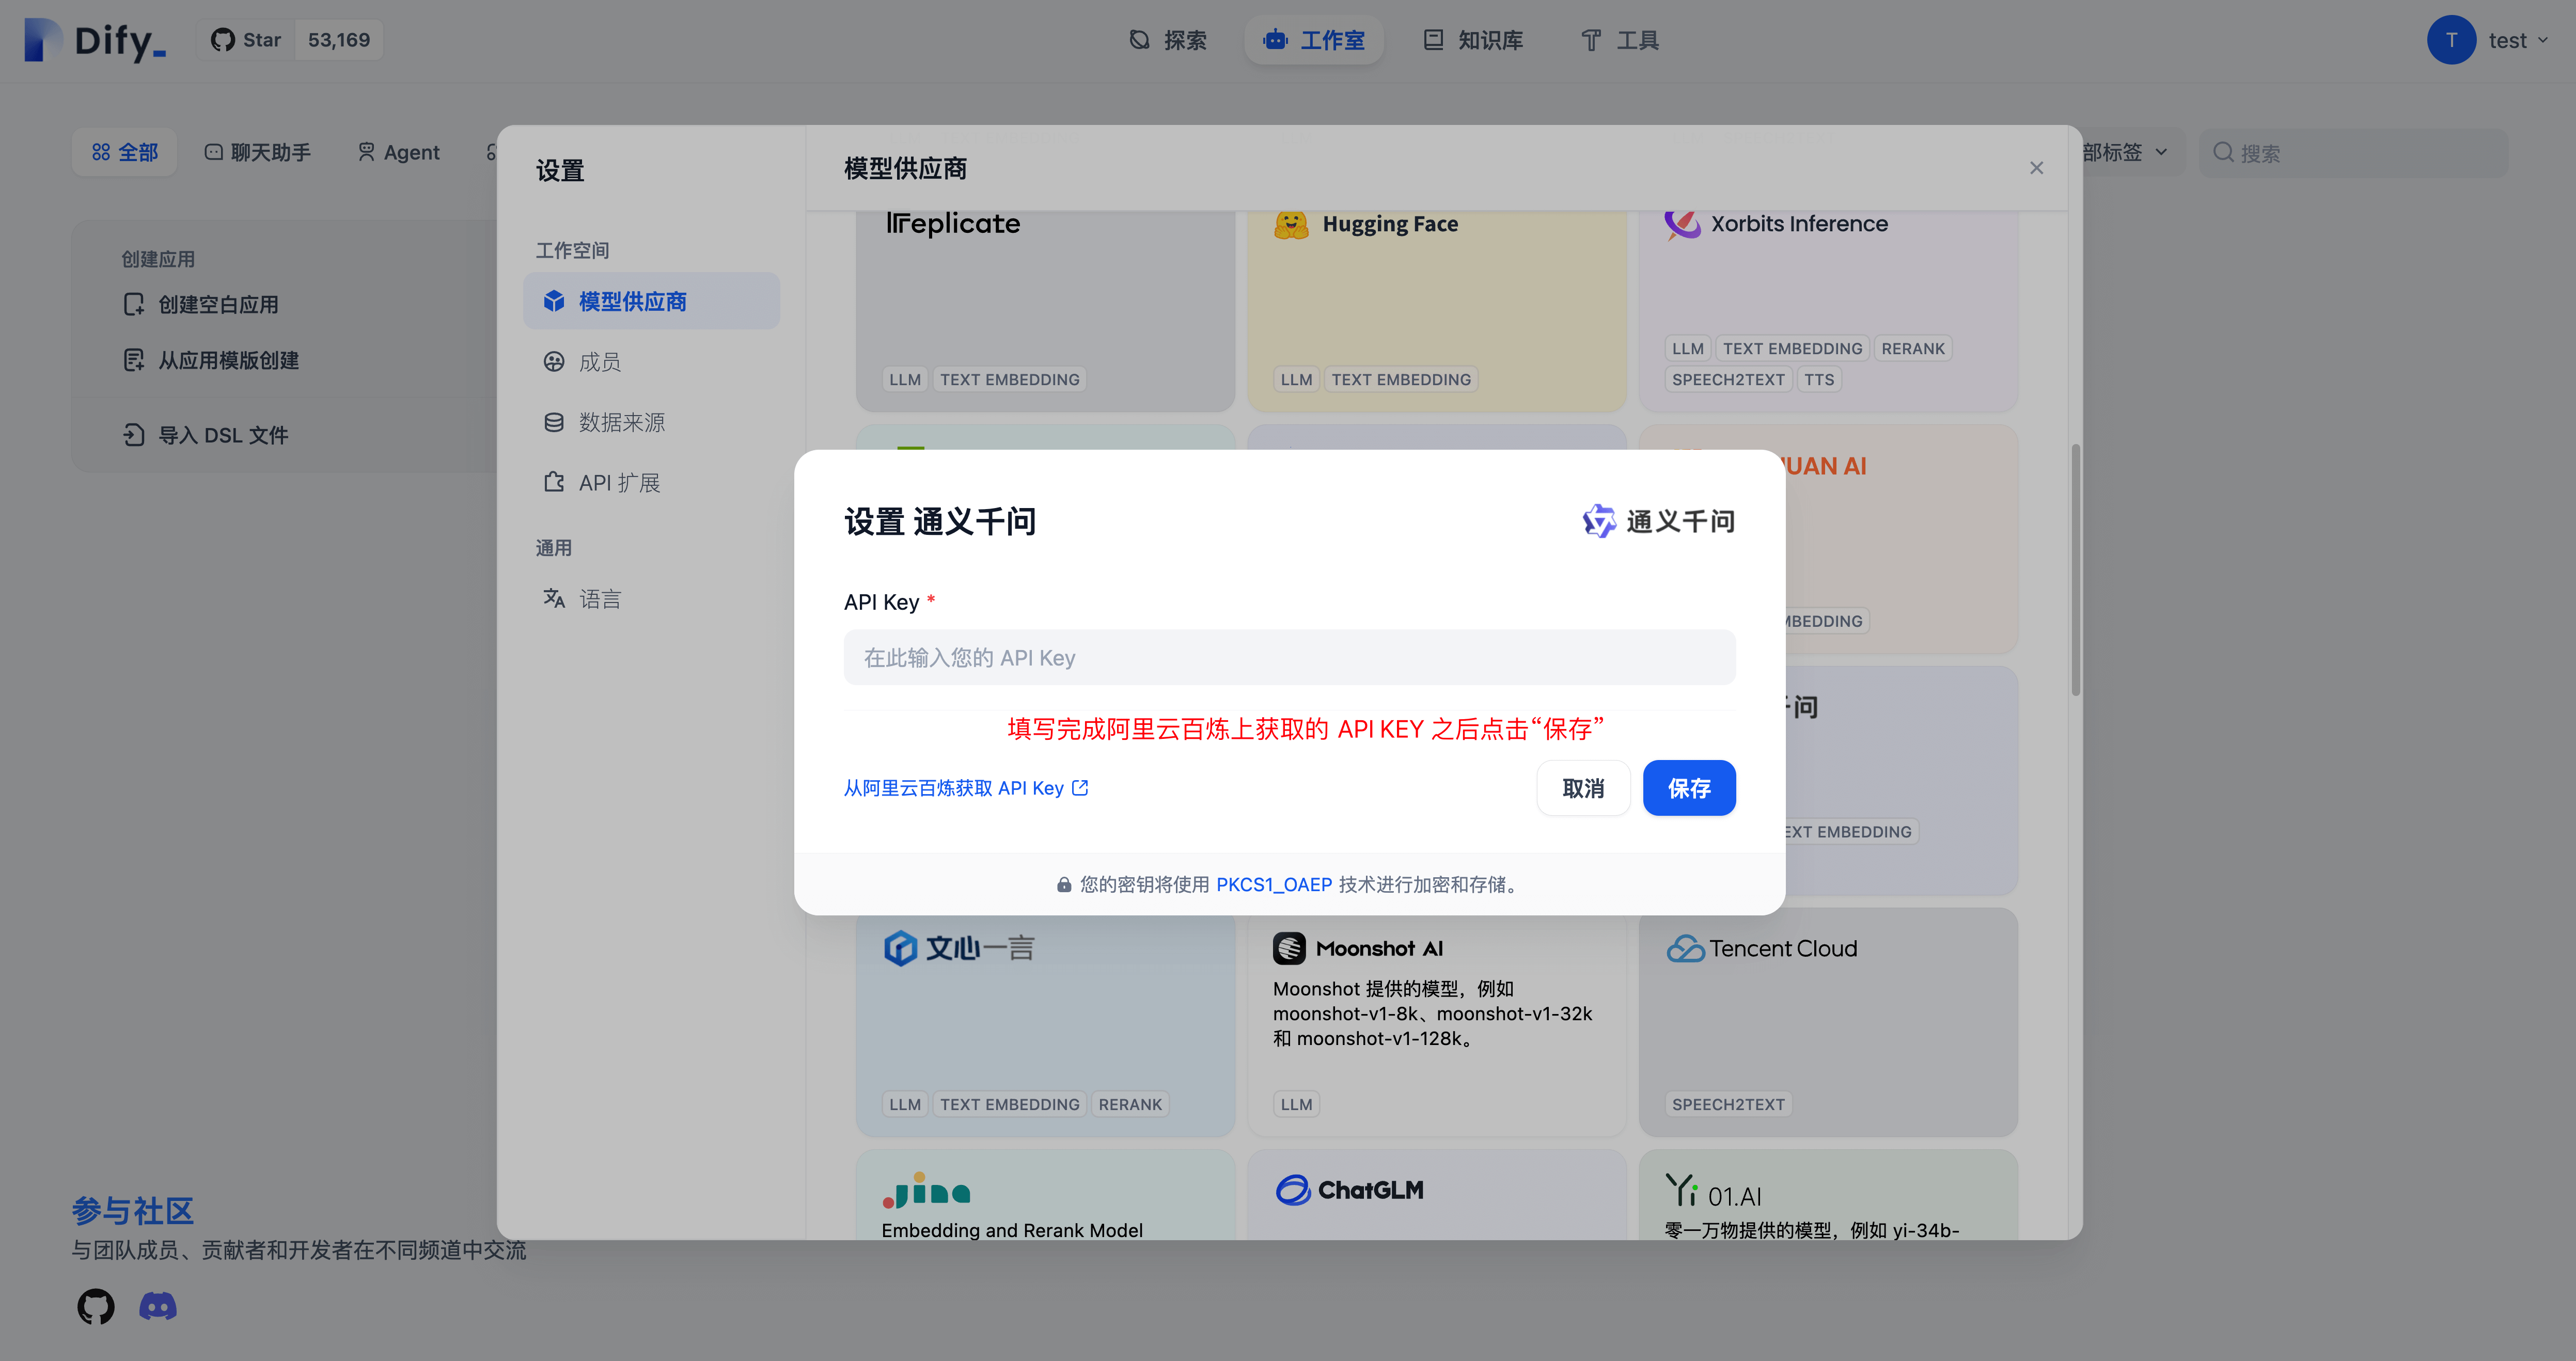Click the 从应用模版创建 template icon

coord(134,360)
